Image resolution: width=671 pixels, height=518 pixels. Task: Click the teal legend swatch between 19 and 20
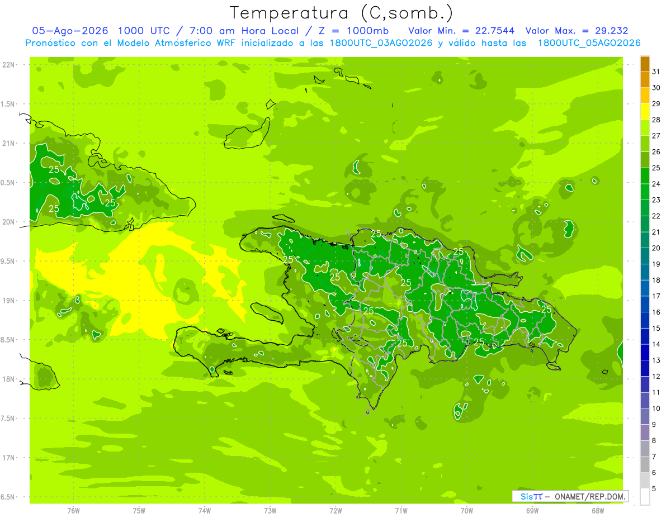[645, 256]
